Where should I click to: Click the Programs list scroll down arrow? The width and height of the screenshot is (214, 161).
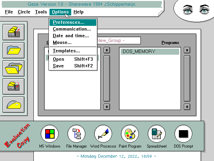point(187,107)
